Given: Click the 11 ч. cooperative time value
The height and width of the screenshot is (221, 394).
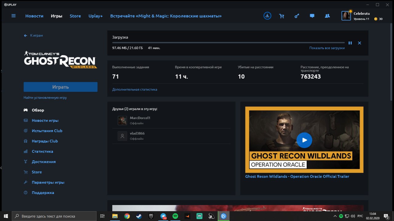Looking at the screenshot, I should click(181, 76).
